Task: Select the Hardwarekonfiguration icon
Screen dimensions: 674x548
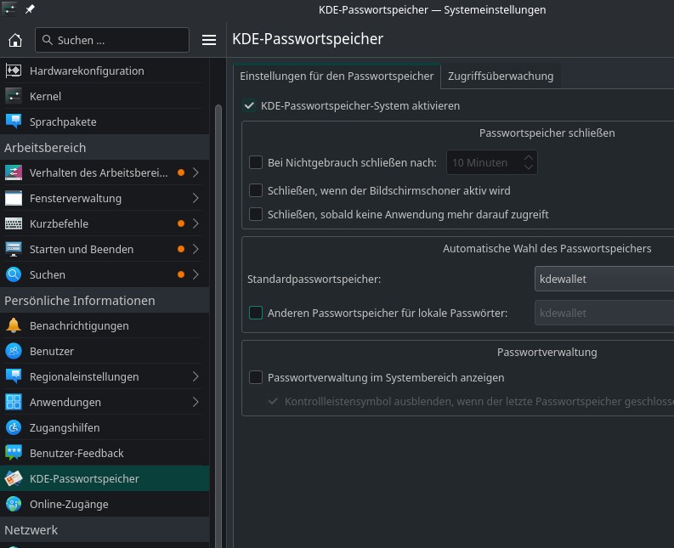Action: 14,71
